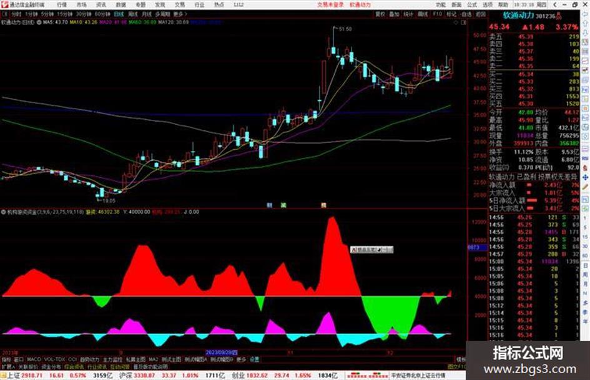Click the 日 period shortcut in sidebar
Image resolution: width=590 pixels, height=380 pixels.
point(585,266)
